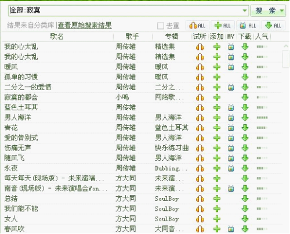This screenshot has height=234, width=290.
Task: Select the song row 蓝色土耳其
Action: pyautogui.click(x=142, y=107)
